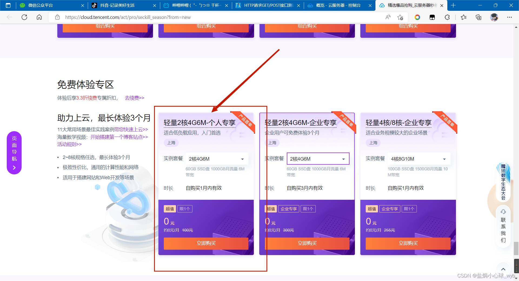Open 4核8G10M 实例套餐 dropdown
519x281 pixels.
tap(419, 159)
